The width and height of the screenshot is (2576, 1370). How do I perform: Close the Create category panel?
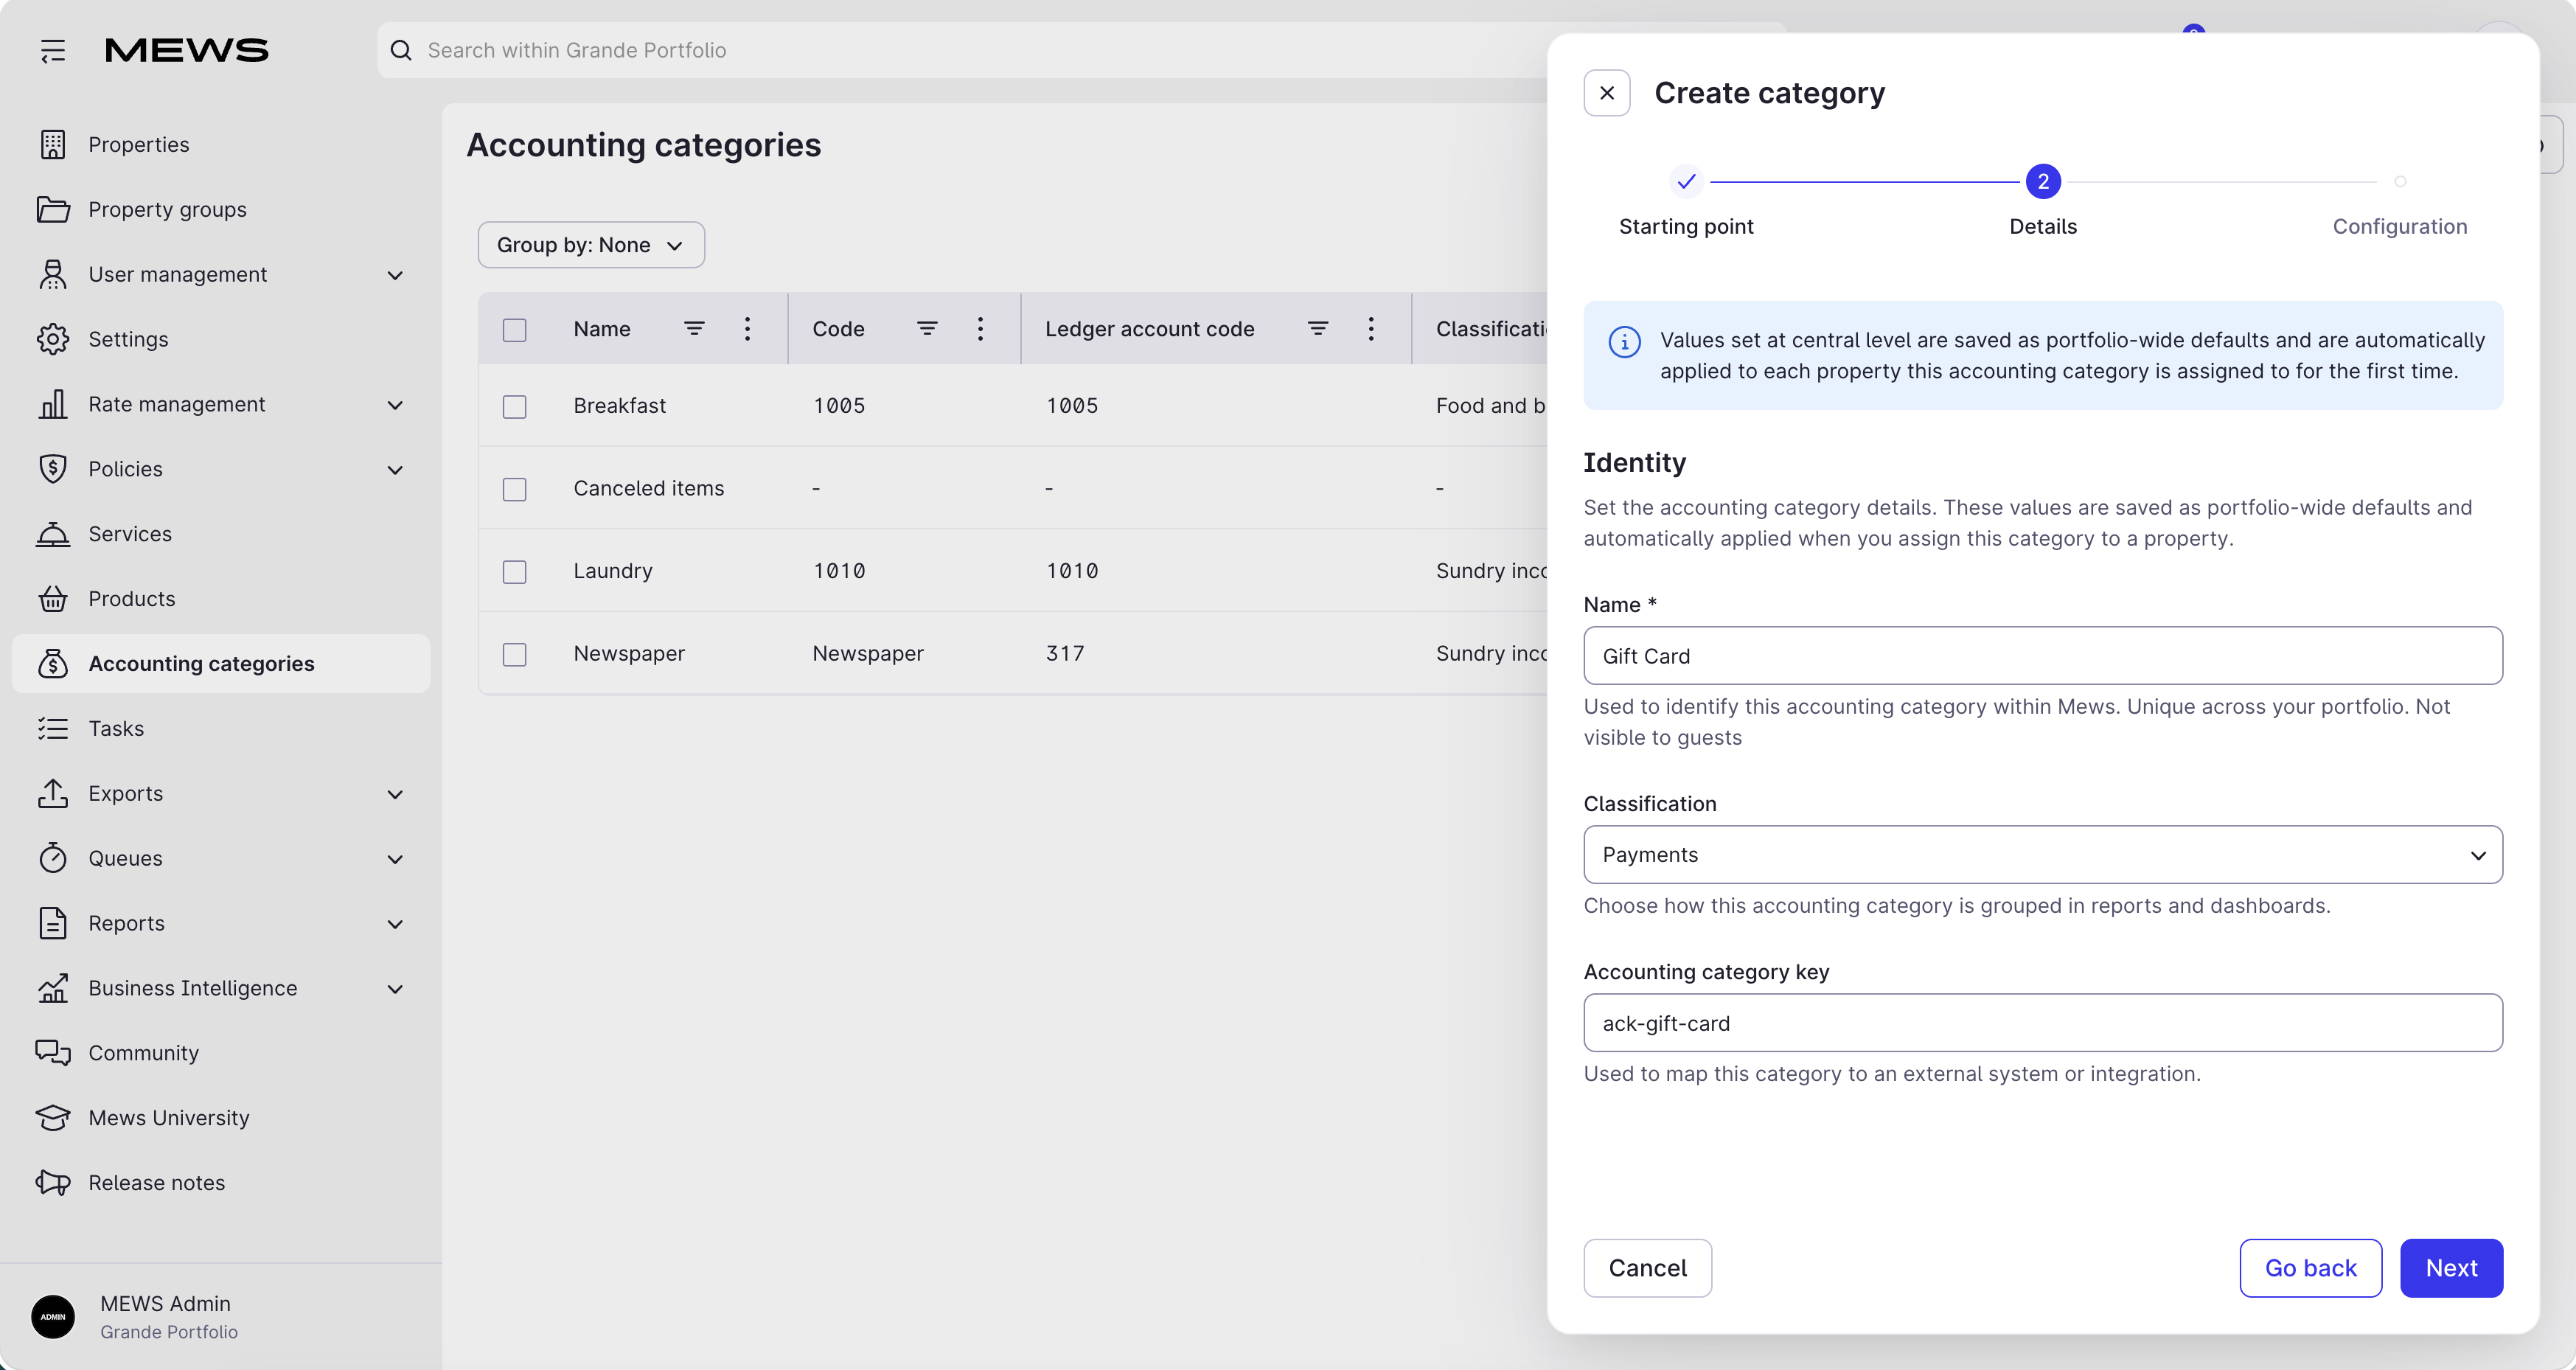(1607, 93)
